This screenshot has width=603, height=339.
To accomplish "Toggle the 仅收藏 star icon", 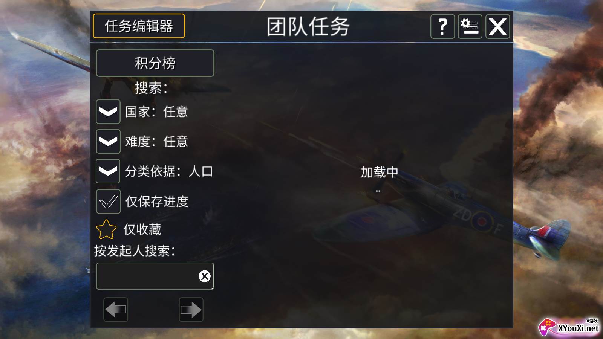I will pos(106,229).
